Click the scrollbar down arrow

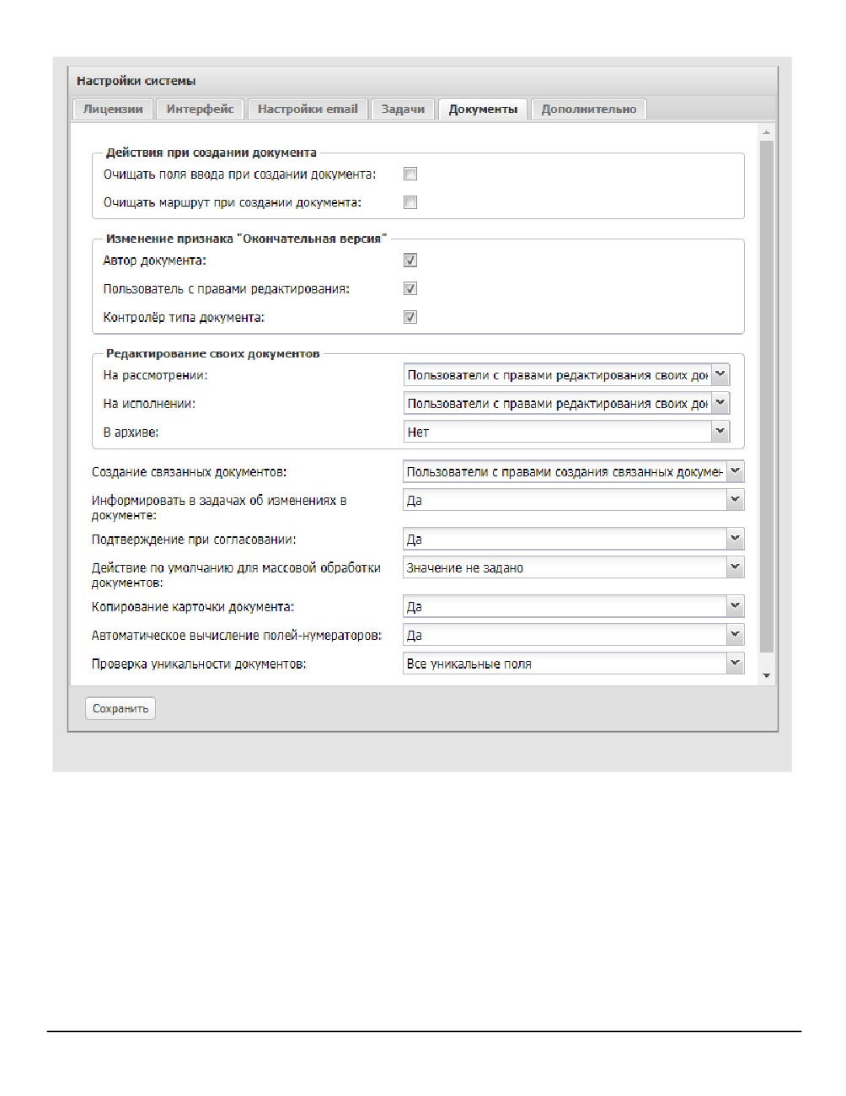click(766, 676)
